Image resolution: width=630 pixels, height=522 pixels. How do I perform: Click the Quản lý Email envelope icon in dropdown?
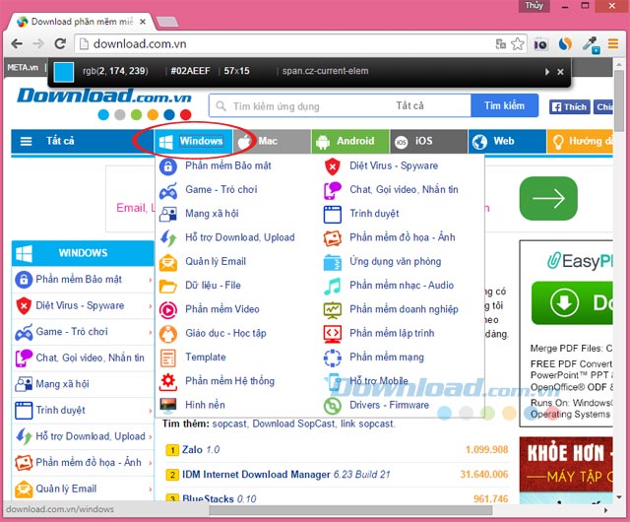[168, 262]
